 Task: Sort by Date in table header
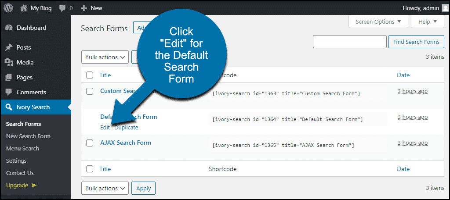[403, 75]
